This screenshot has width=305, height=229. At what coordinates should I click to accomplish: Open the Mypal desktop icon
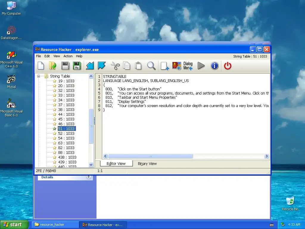[11, 81]
